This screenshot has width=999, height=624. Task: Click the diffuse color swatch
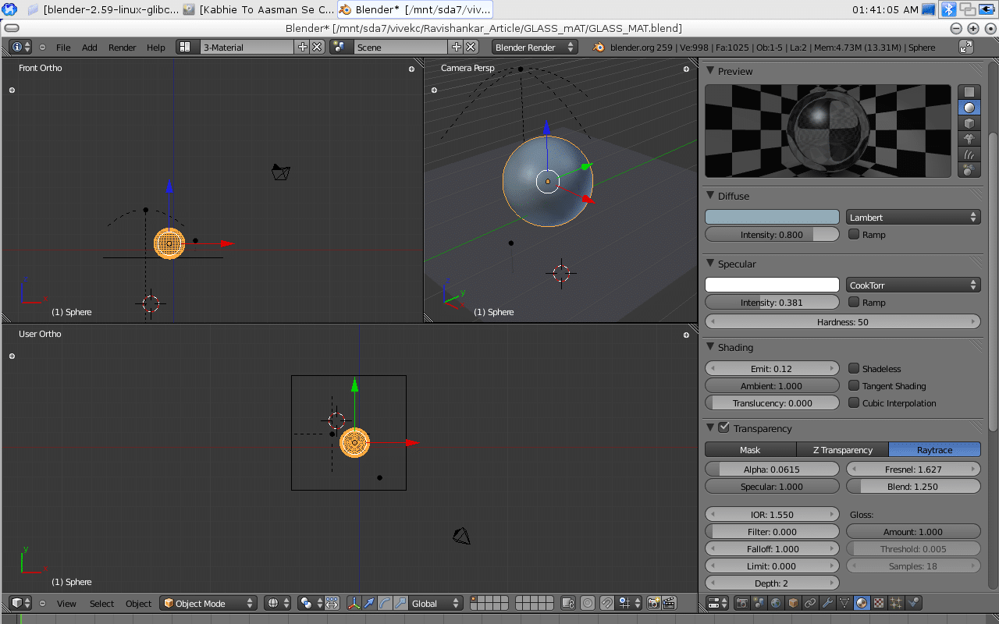click(772, 218)
